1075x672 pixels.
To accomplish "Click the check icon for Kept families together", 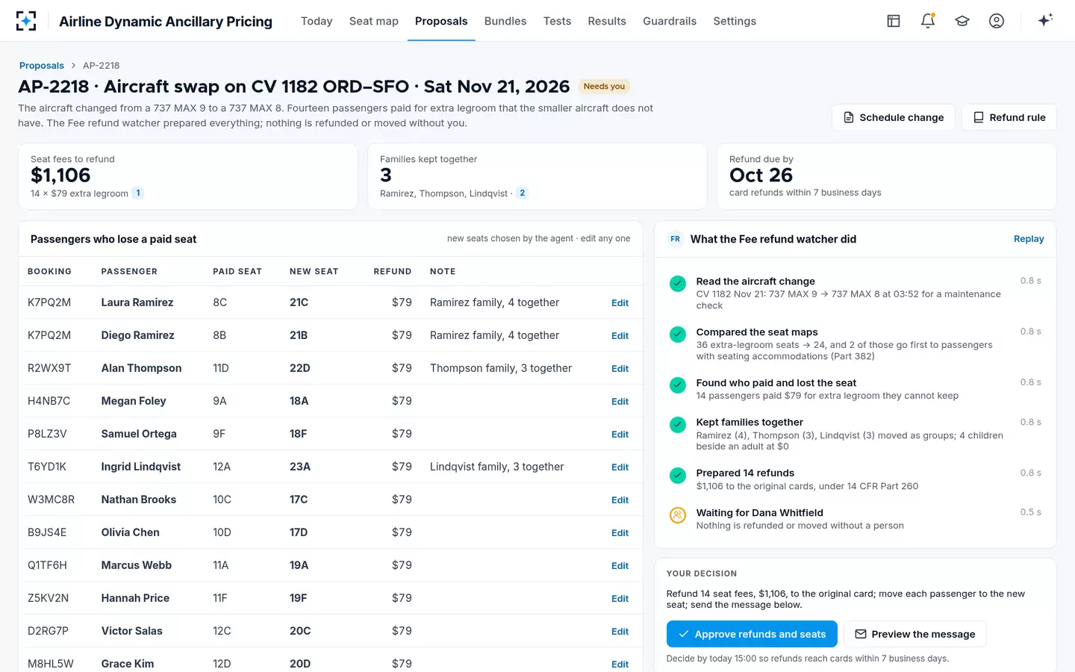I will click(x=678, y=425).
